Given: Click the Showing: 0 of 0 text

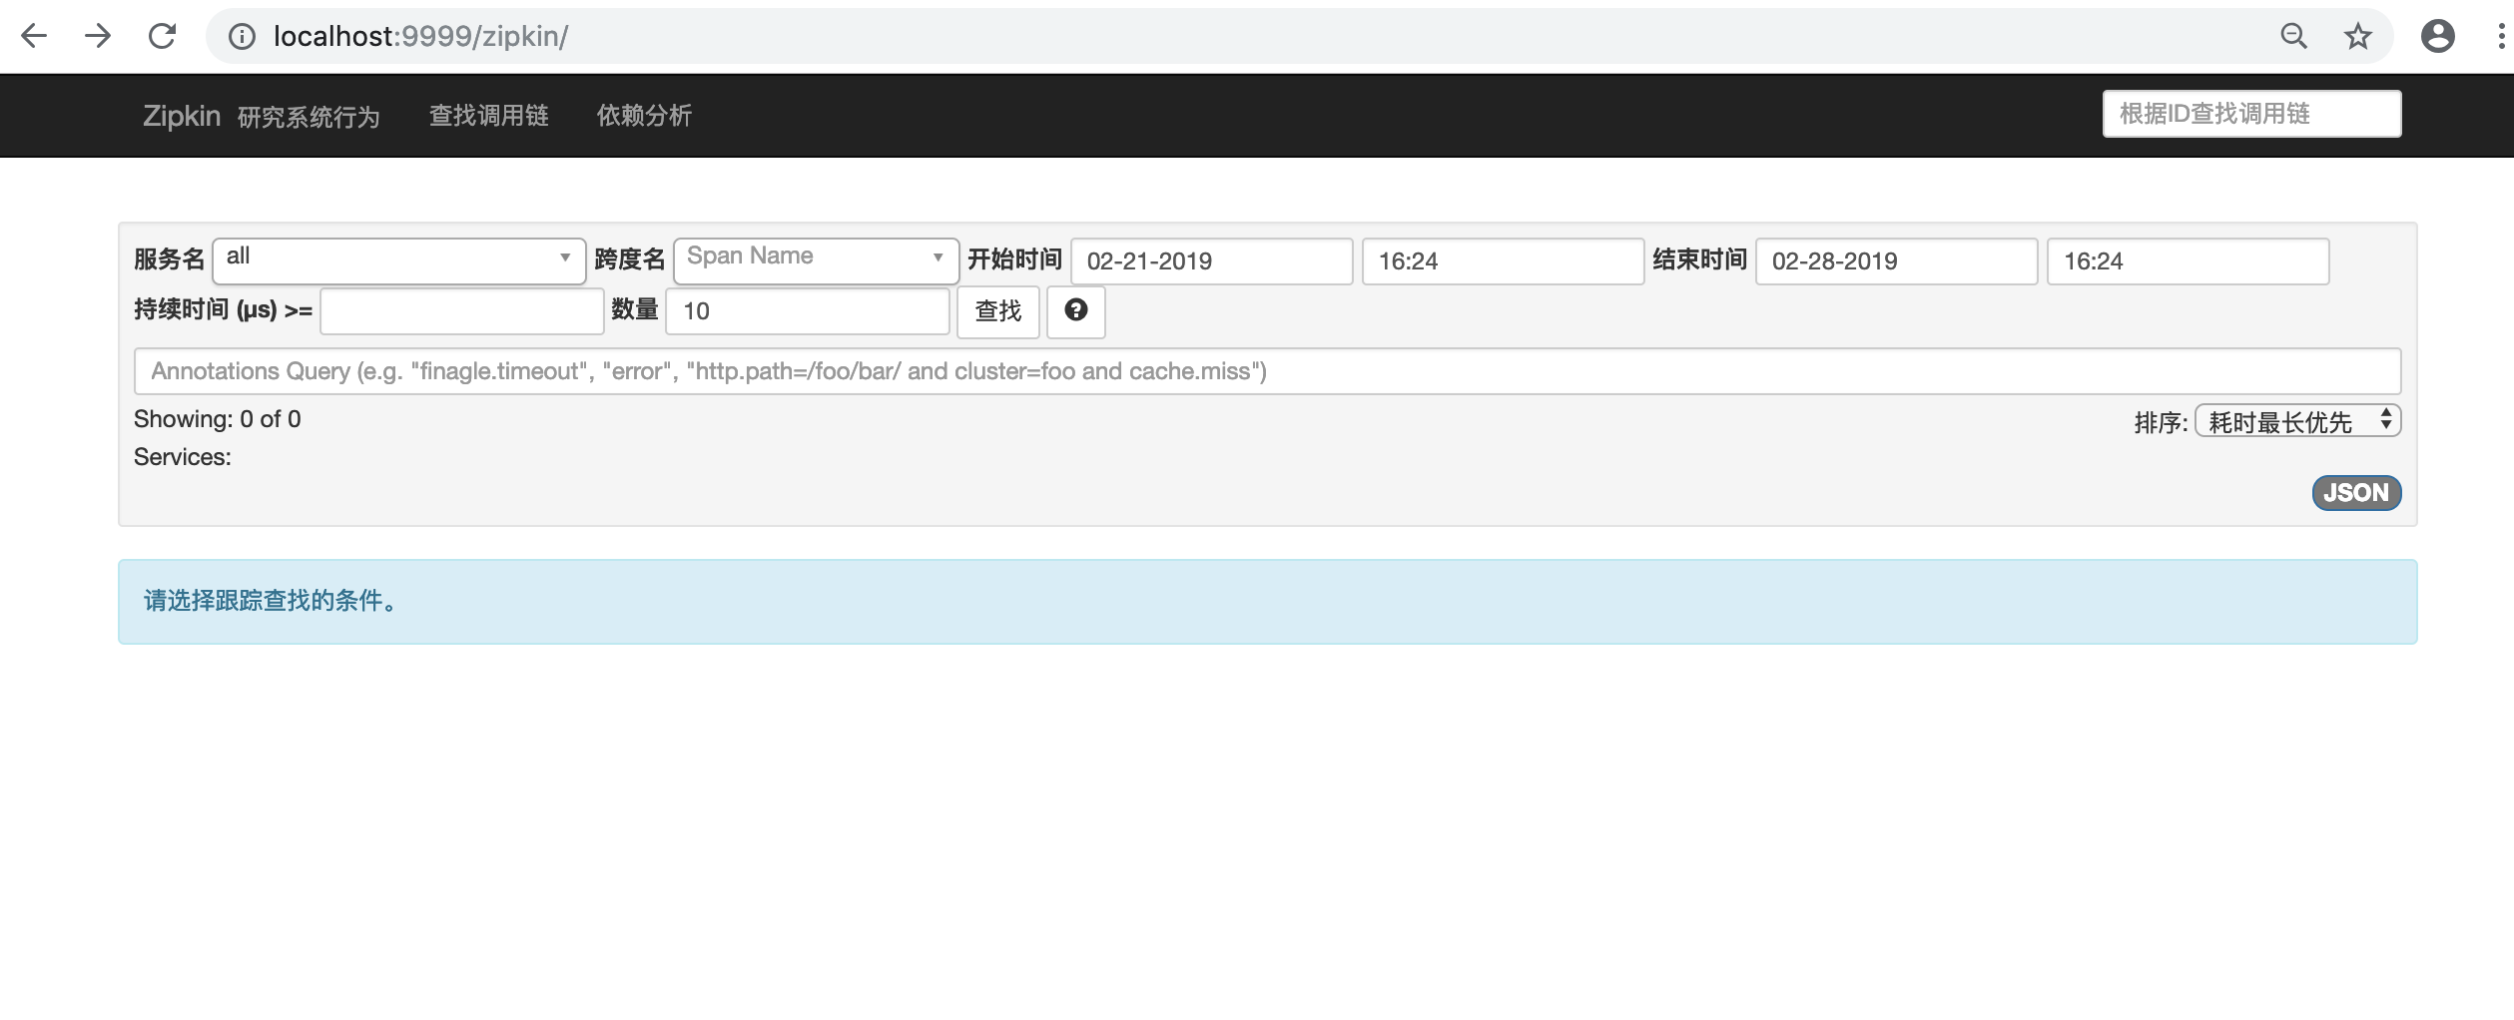Looking at the screenshot, I should tap(218, 419).
